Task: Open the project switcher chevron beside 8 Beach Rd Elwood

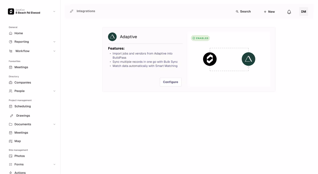Action: pos(54,12)
